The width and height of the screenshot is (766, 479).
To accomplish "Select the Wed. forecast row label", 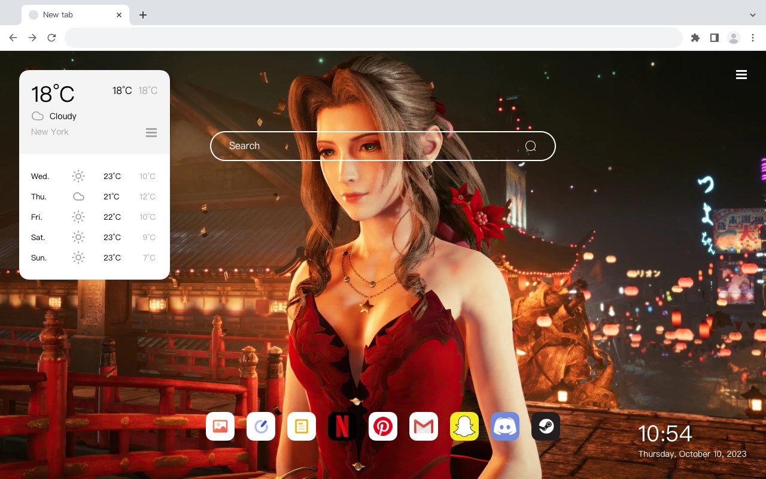I will coord(40,177).
